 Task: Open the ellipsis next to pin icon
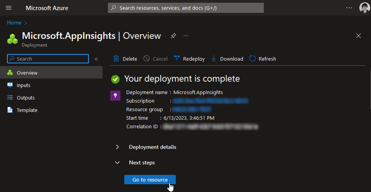click(186, 36)
